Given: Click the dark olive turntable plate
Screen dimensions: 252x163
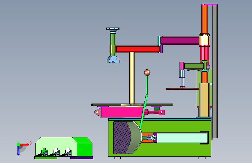Looking at the screenshot, I should tap(132, 105).
